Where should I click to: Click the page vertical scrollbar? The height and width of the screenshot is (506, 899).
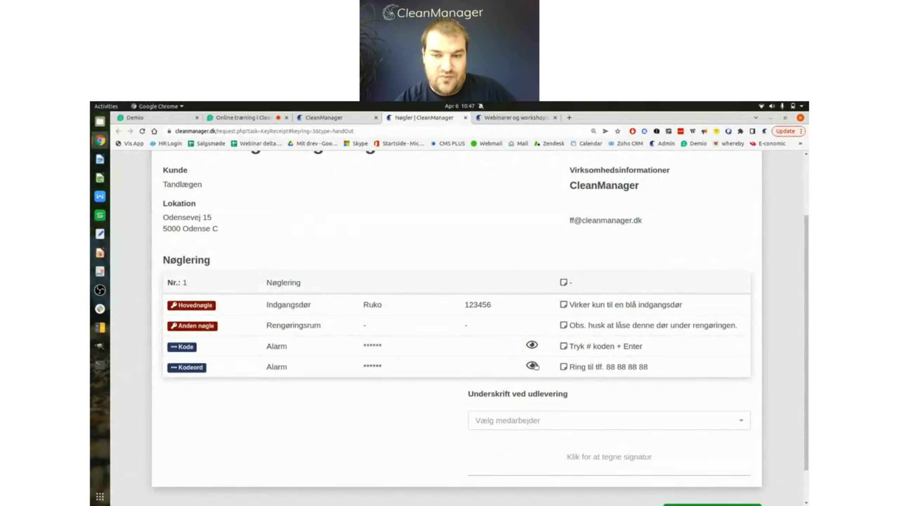(806, 343)
